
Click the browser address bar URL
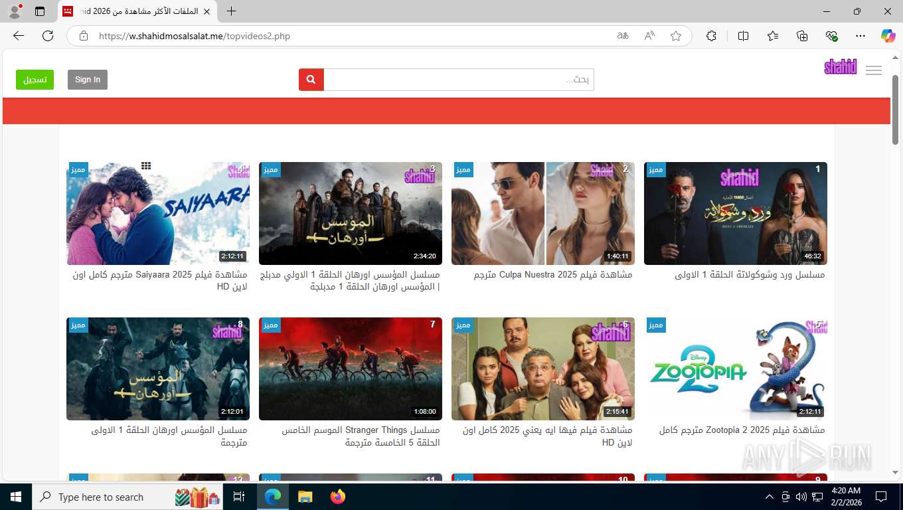coord(195,36)
